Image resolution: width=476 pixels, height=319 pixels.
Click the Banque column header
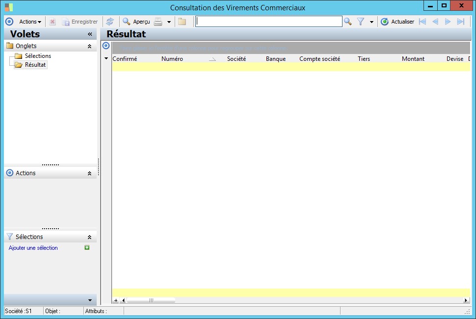276,58
